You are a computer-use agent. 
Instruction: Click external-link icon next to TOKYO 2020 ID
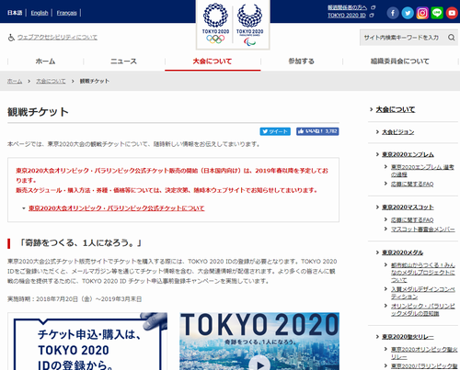(372, 16)
